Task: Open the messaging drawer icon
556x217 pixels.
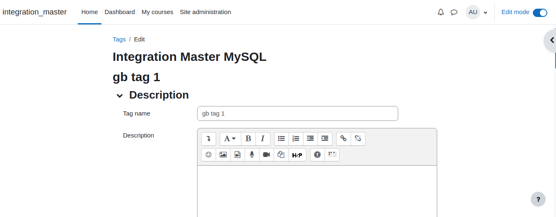Action: point(454,12)
